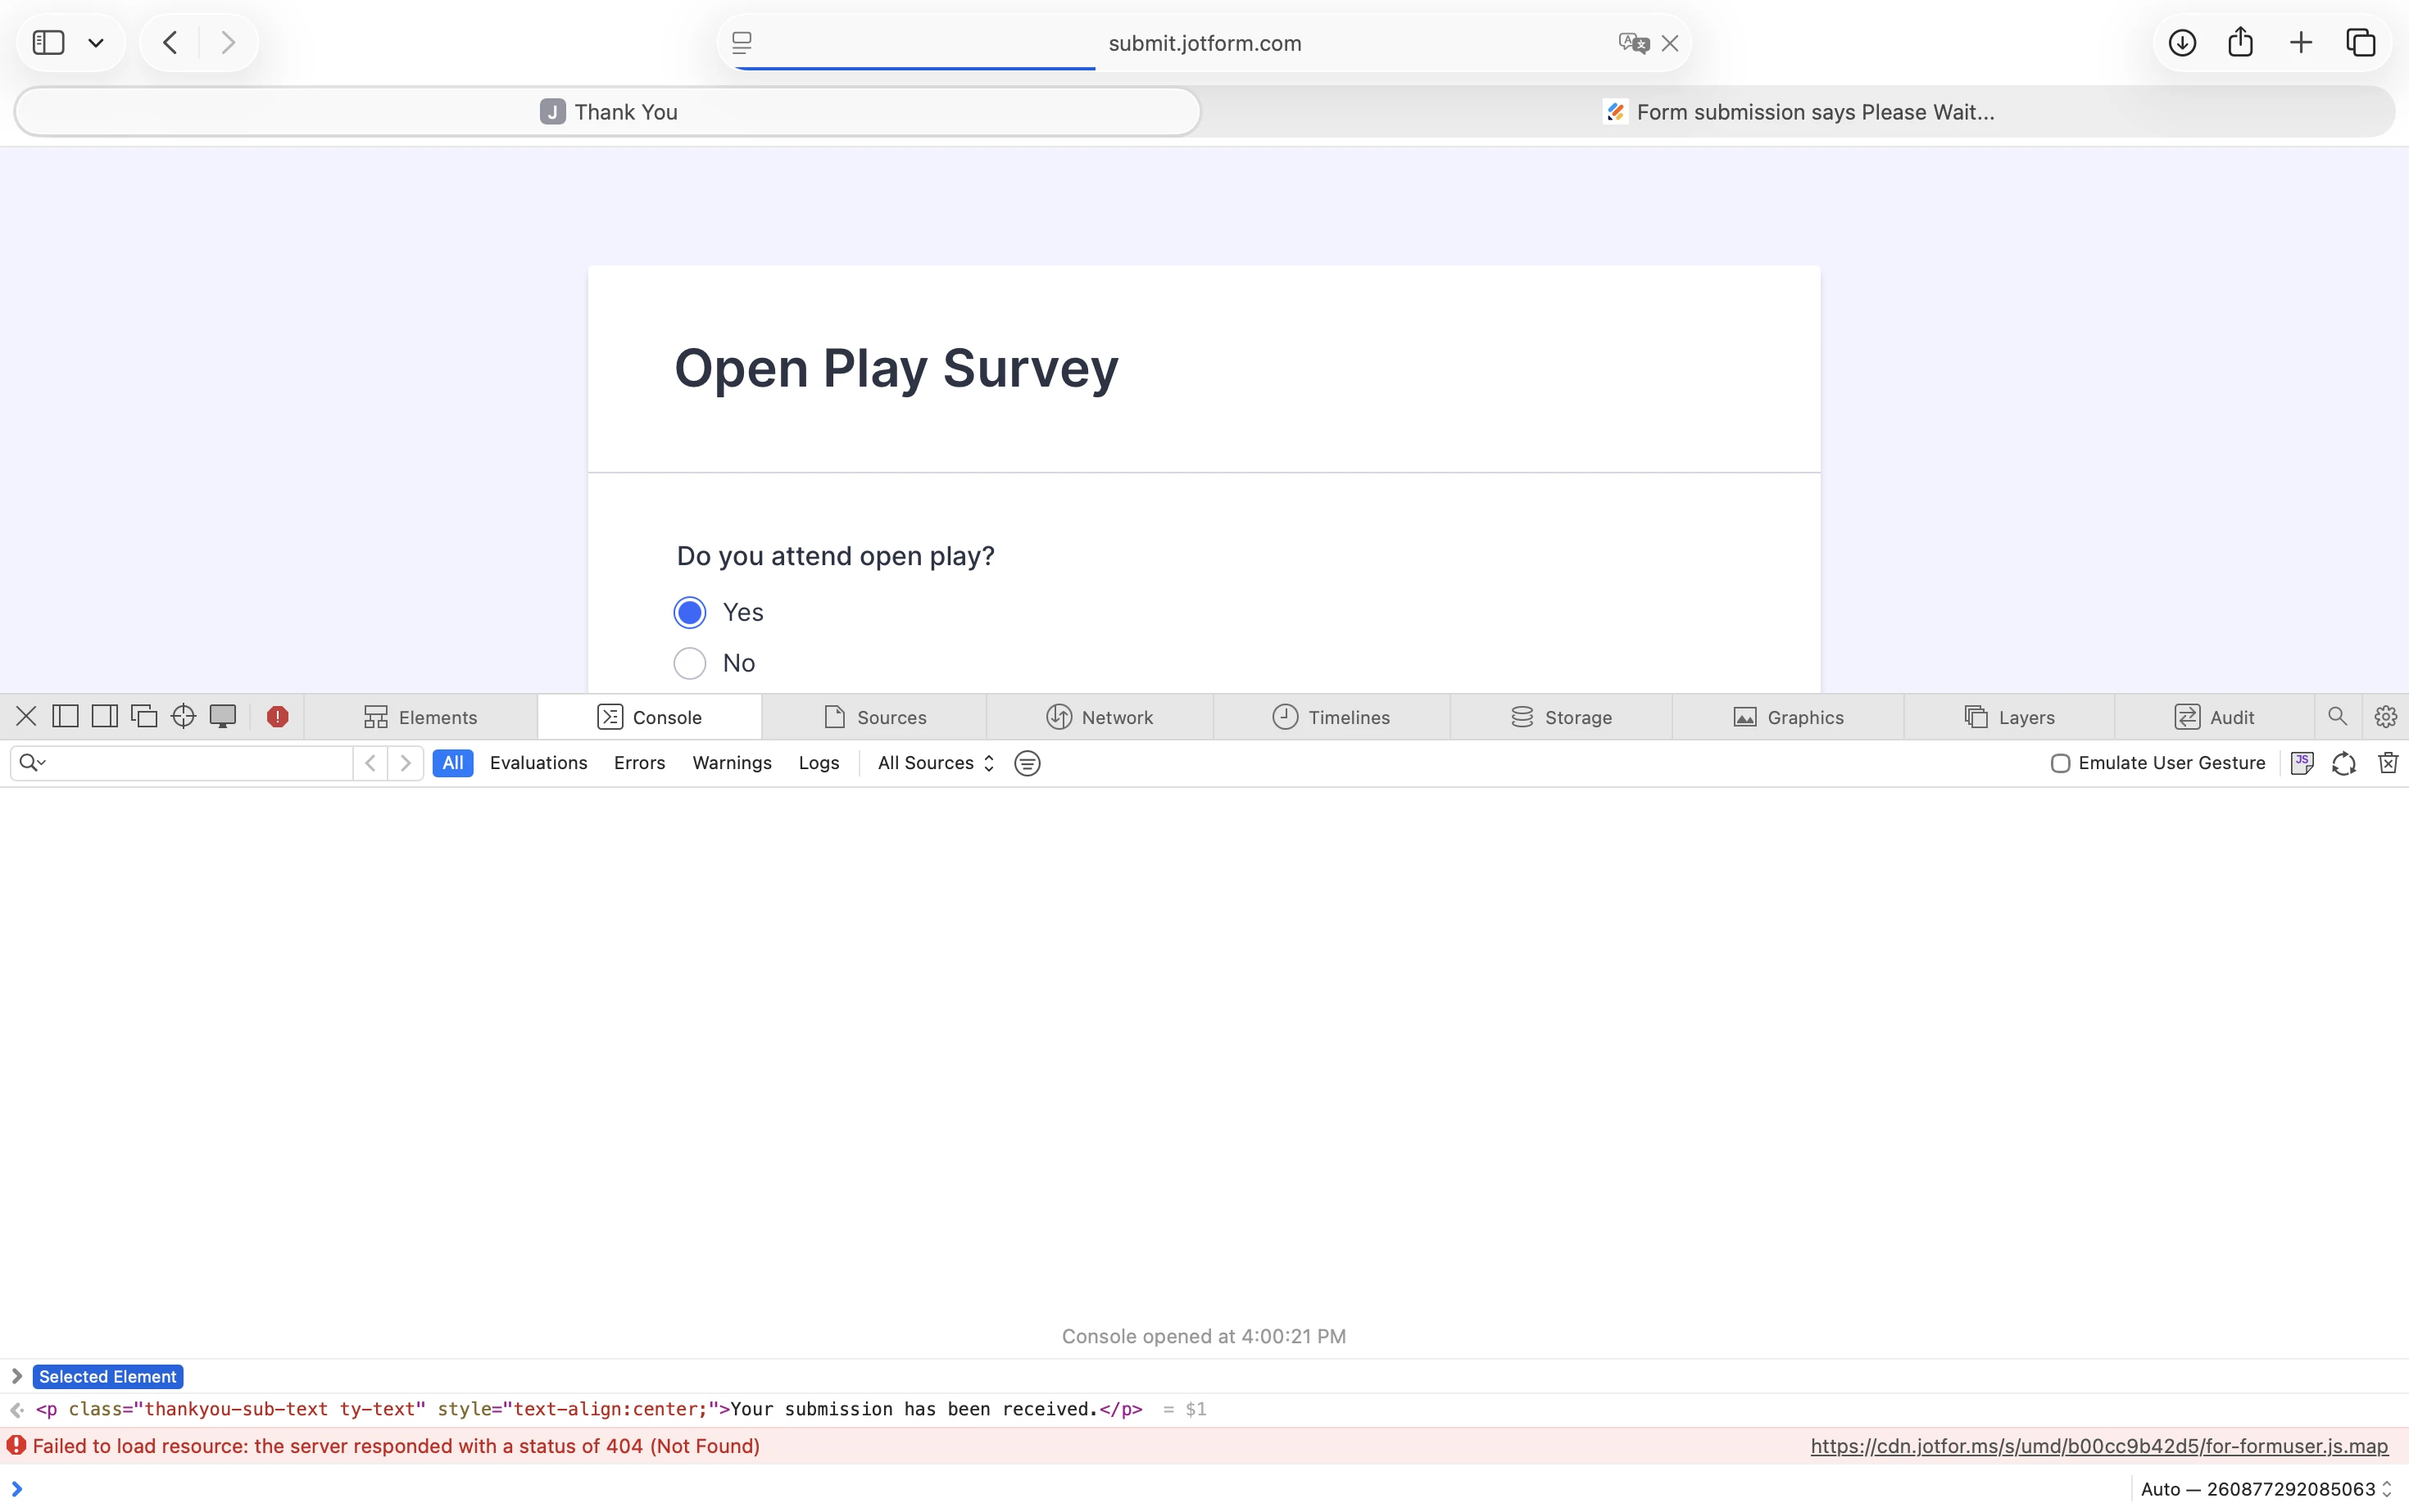Go to the previous console search result

[370, 763]
